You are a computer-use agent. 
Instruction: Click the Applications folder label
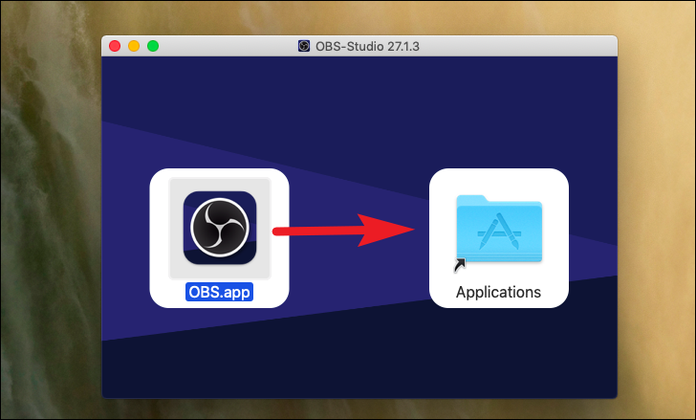point(498,292)
